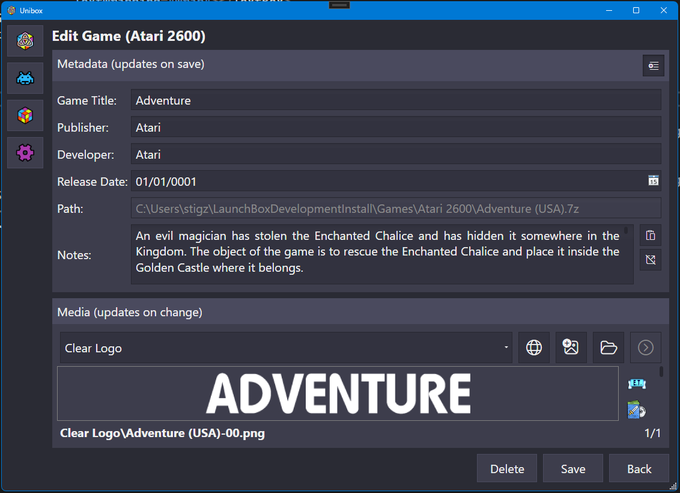
Task: Search media online with the globe icon
Action: point(533,348)
